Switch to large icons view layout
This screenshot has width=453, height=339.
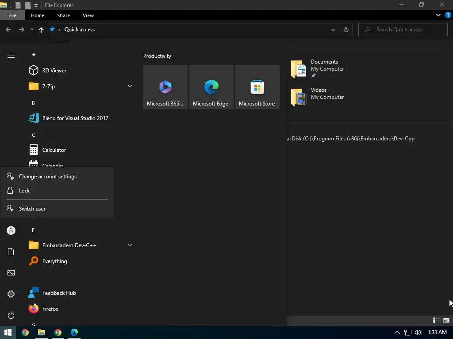(446, 320)
